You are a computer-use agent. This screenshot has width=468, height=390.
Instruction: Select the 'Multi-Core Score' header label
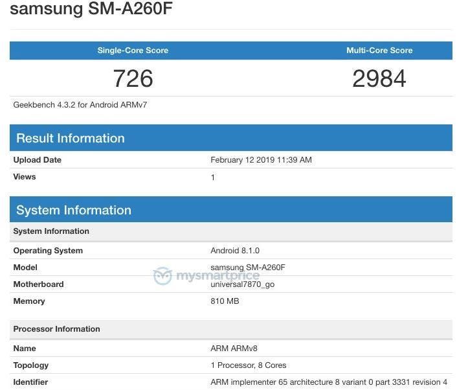click(x=379, y=50)
